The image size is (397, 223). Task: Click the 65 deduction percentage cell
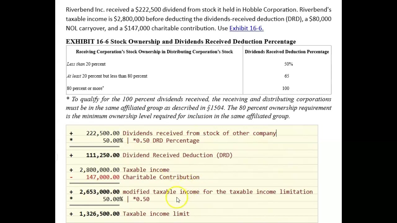[287, 76]
